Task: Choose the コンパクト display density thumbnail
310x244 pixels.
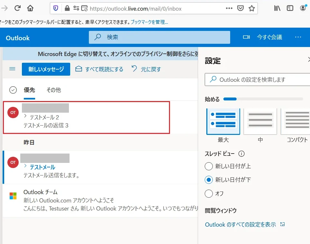Action: 296,121
